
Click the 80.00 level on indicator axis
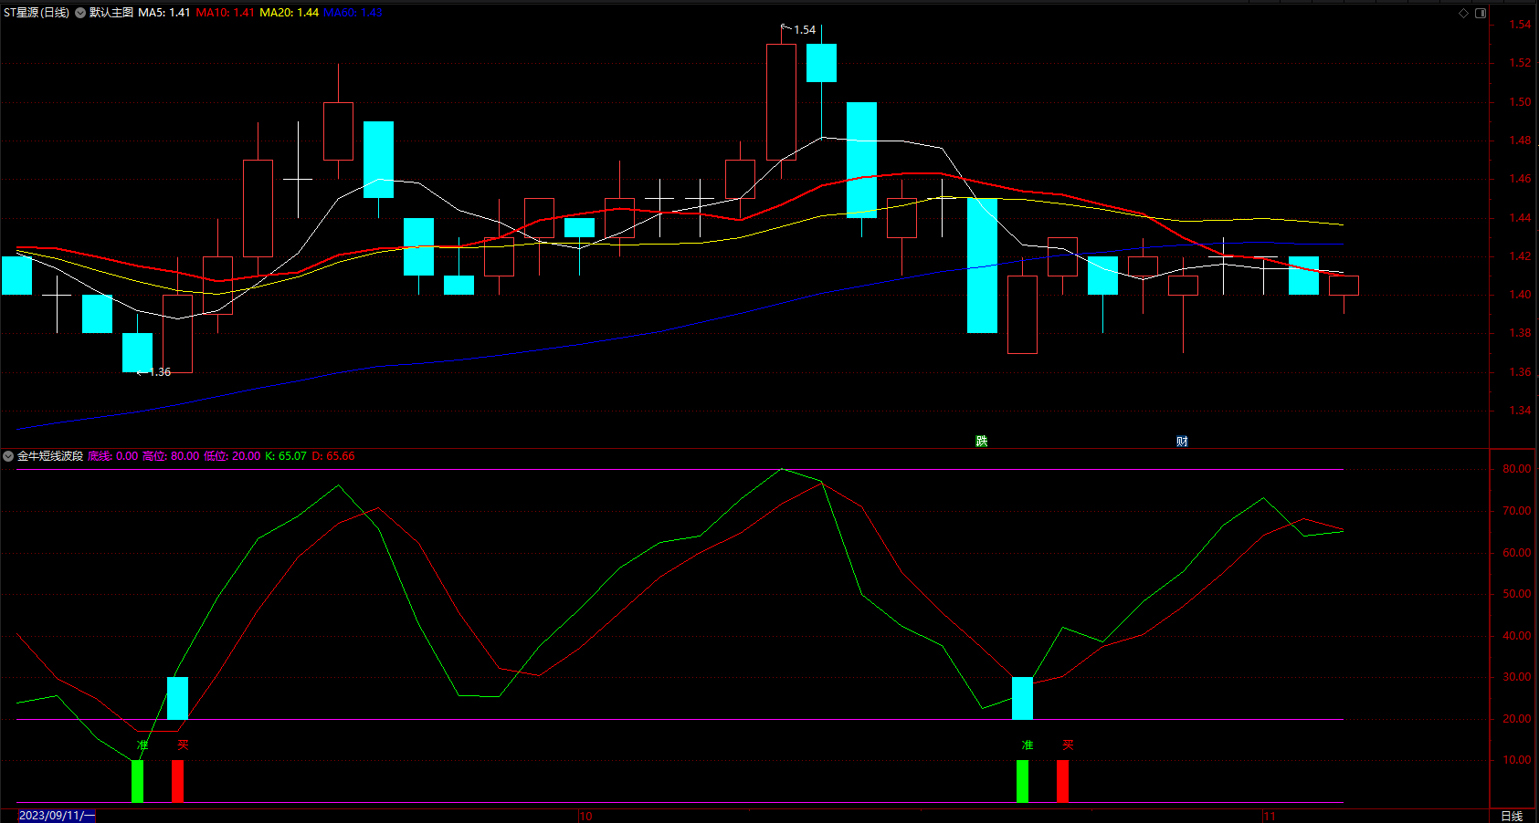(x=1516, y=469)
